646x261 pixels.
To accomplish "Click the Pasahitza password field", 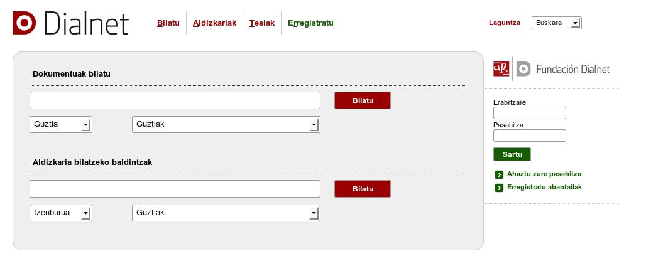I will (530, 136).
